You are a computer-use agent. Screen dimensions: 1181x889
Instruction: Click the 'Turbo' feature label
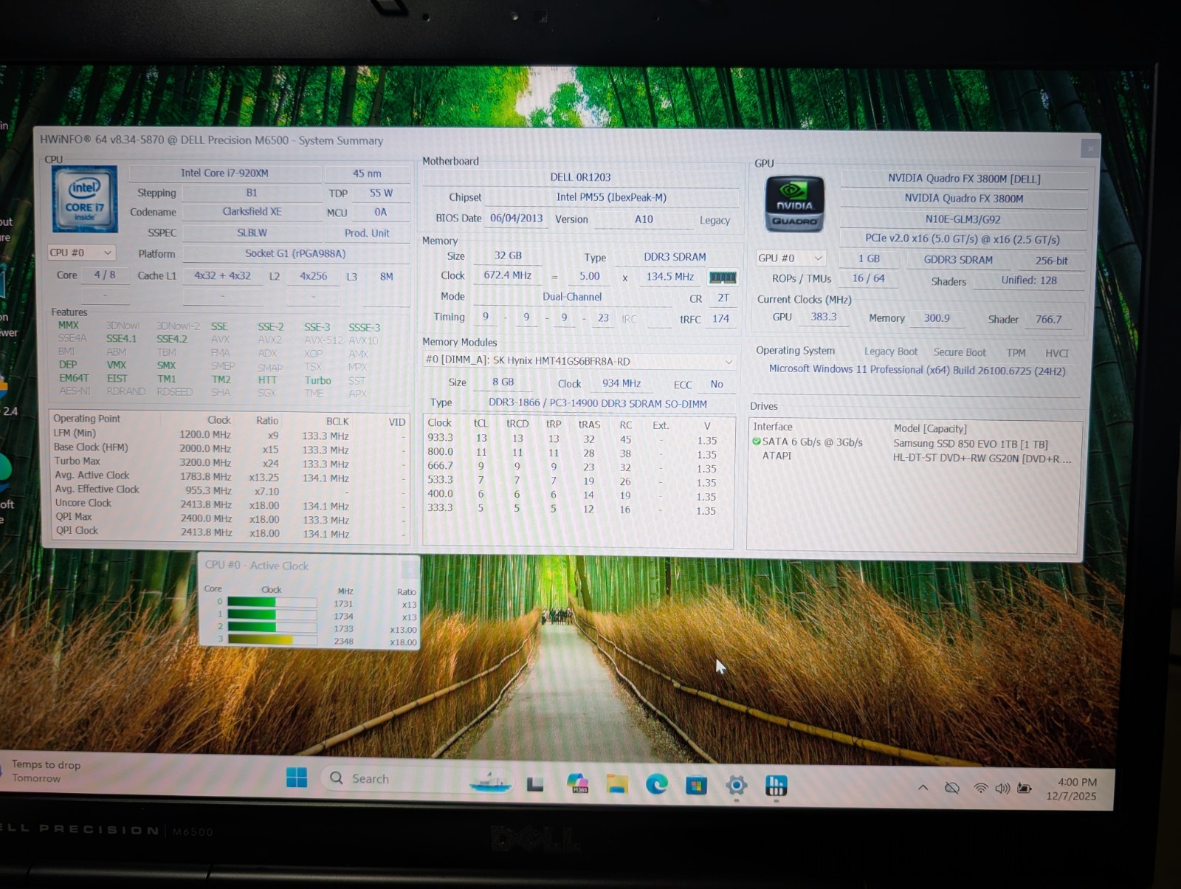point(317,380)
